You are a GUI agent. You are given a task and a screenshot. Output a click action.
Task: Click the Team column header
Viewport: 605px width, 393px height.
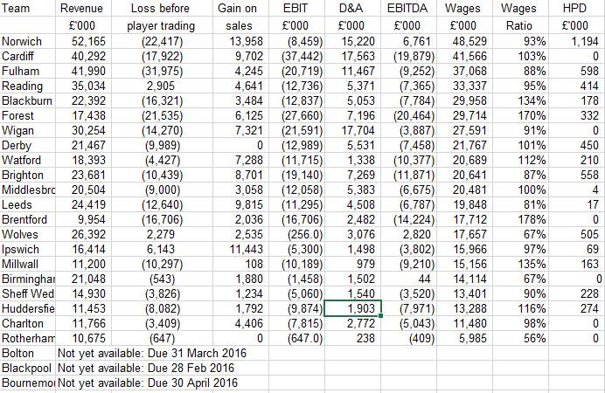tap(28, 8)
